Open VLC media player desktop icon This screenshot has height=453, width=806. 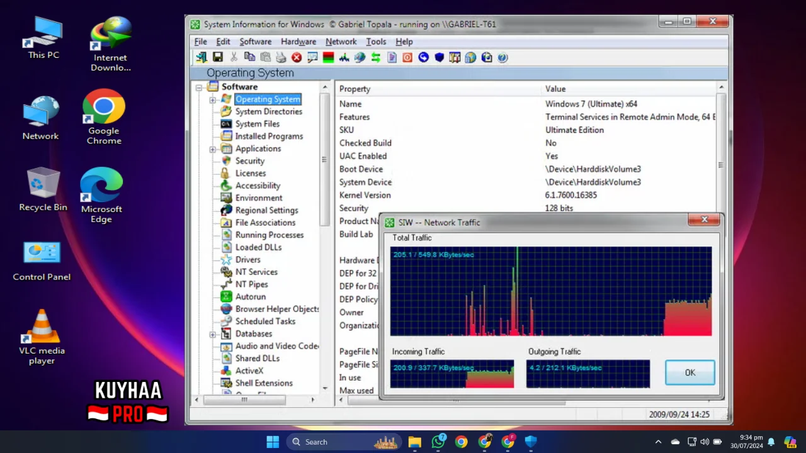point(42,337)
